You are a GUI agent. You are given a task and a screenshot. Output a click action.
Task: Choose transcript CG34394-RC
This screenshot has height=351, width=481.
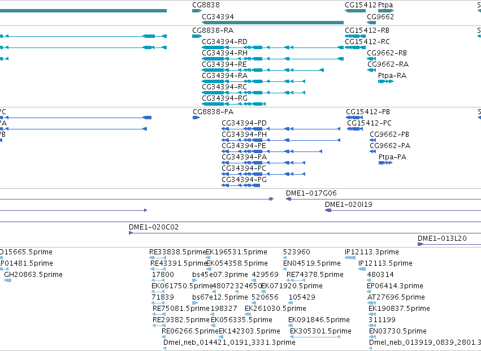tap(224, 87)
